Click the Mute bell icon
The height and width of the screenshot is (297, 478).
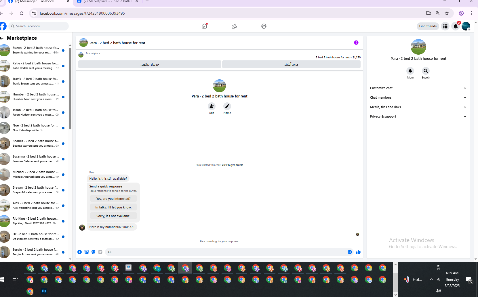(x=410, y=71)
